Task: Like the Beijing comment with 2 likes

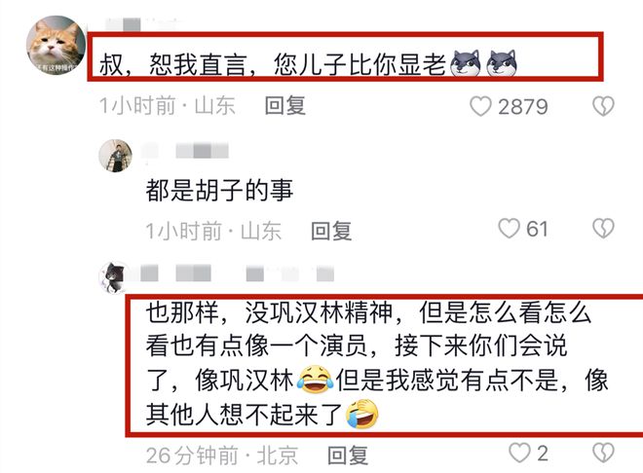Action: click(519, 453)
